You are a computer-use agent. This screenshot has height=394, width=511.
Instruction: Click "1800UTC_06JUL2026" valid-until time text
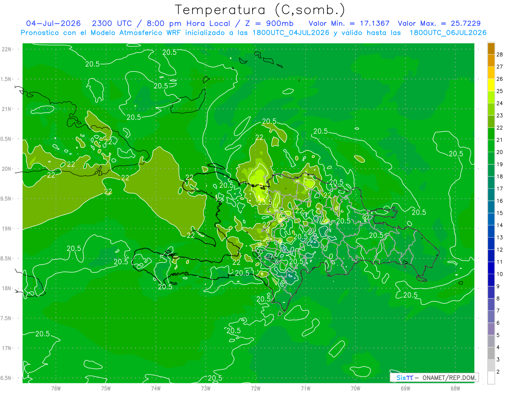(x=448, y=33)
